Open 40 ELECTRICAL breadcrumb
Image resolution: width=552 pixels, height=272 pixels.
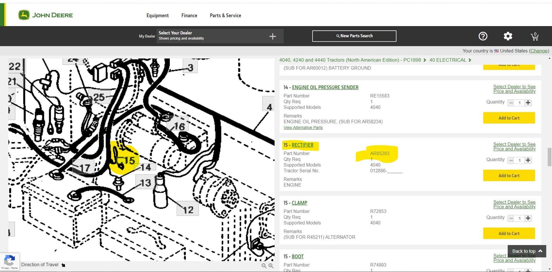[x=448, y=60]
